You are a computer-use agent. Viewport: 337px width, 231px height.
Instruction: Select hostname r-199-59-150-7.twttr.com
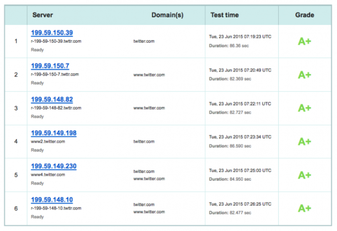[x=55, y=74]
